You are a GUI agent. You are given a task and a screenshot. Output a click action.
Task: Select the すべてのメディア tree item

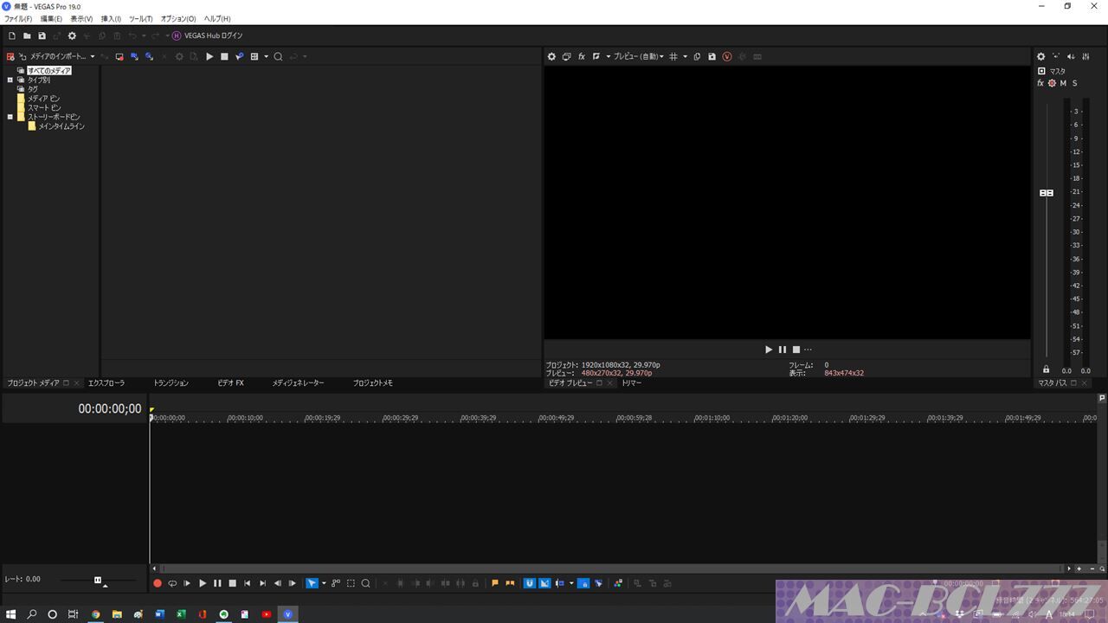tap(48, 71)
